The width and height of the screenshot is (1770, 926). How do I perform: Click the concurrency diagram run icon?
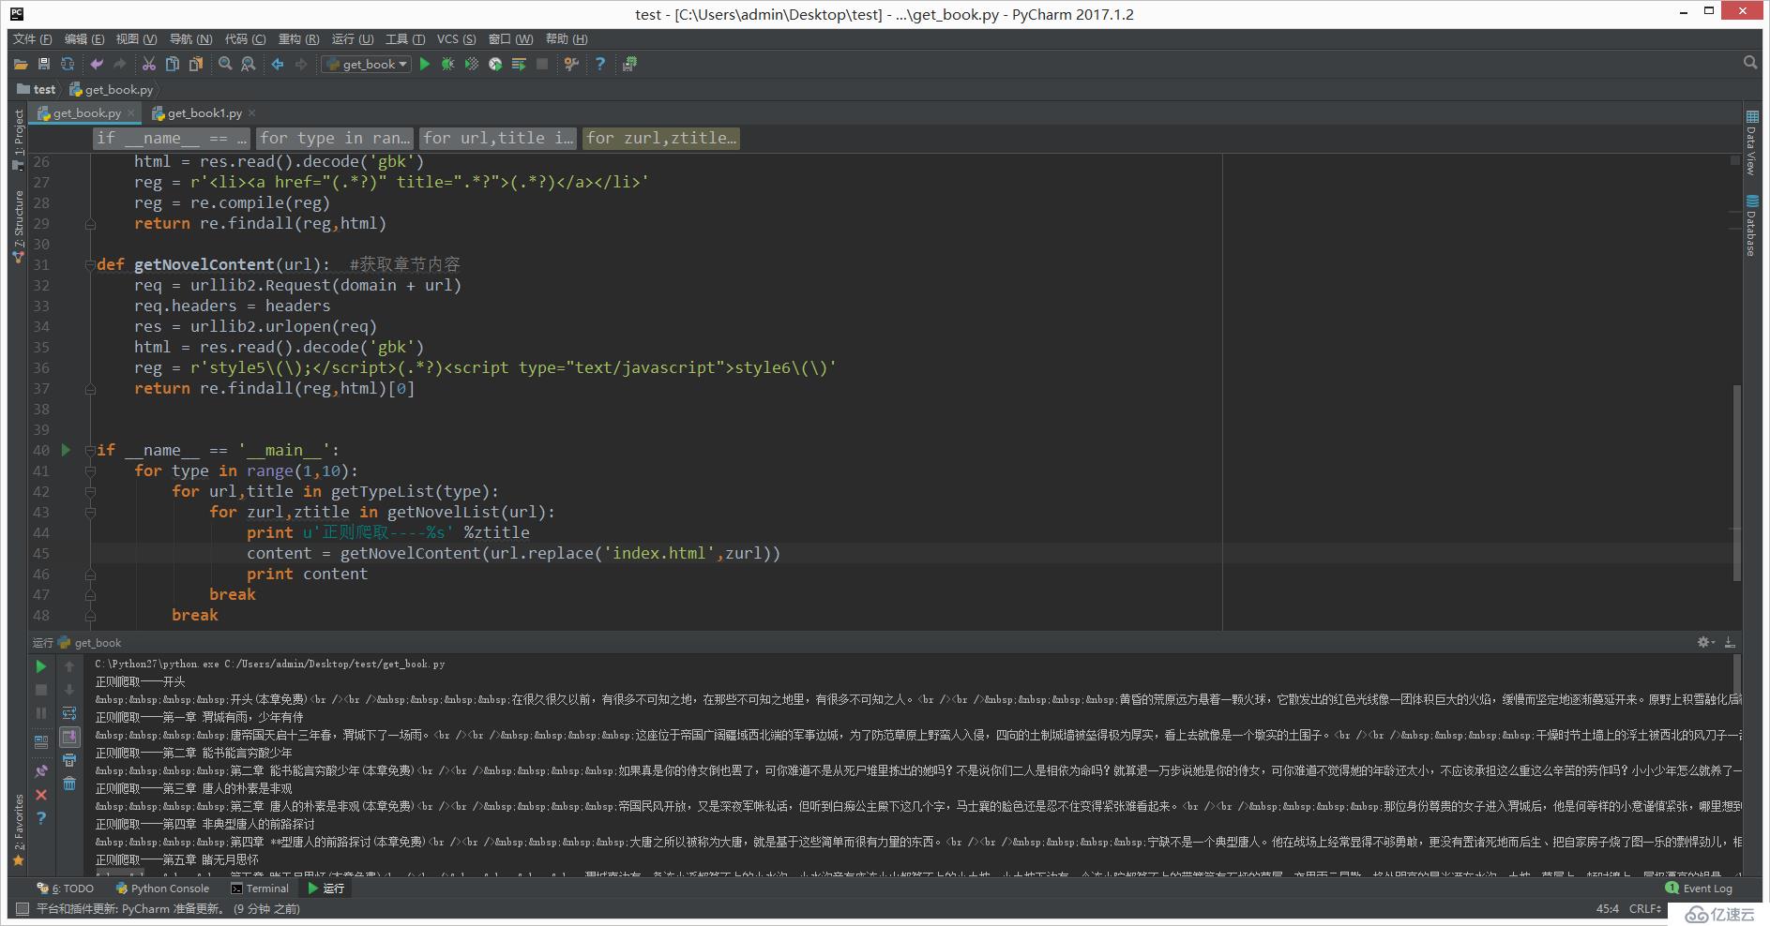click(x=519, y=64)
